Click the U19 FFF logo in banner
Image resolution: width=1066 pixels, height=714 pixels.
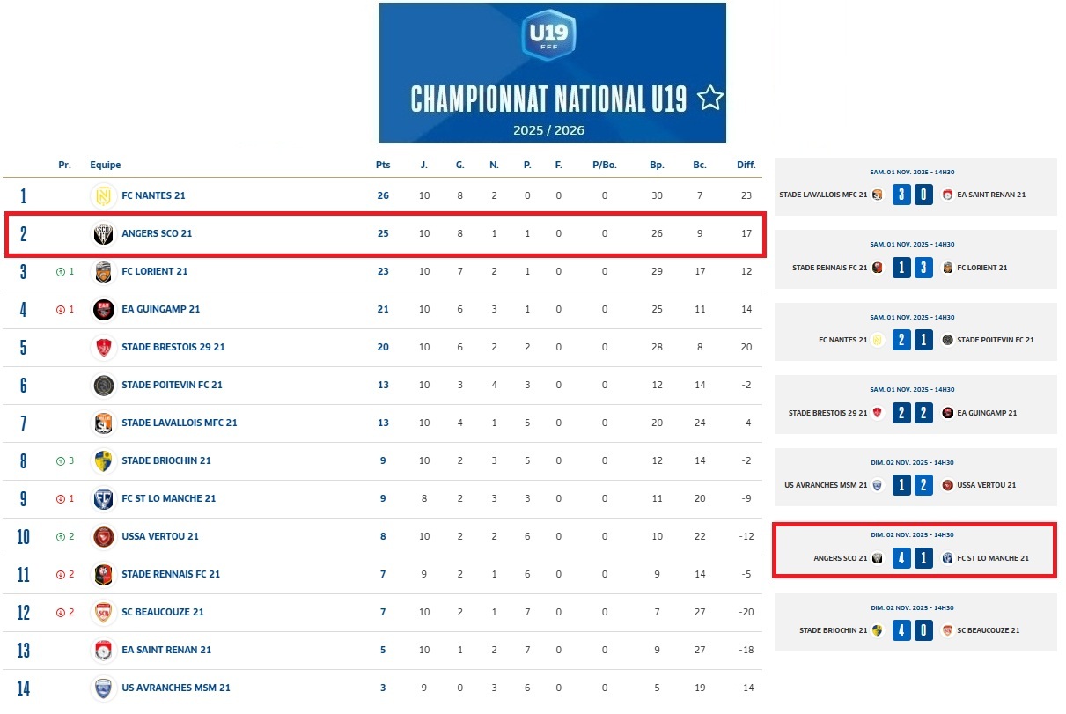point(548,35)
